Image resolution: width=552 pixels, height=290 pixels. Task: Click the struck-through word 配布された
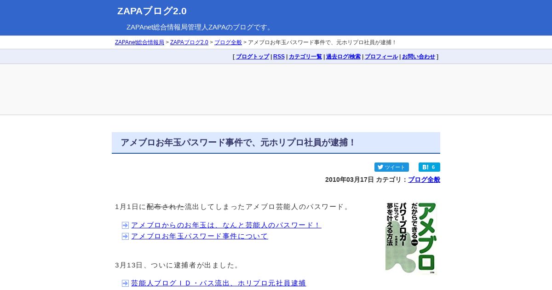point(166,207)
